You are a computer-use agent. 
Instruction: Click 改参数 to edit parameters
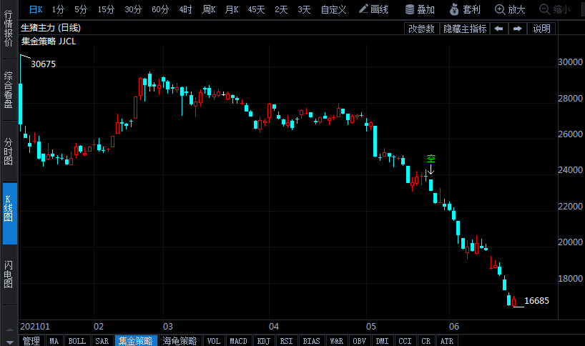421,29
